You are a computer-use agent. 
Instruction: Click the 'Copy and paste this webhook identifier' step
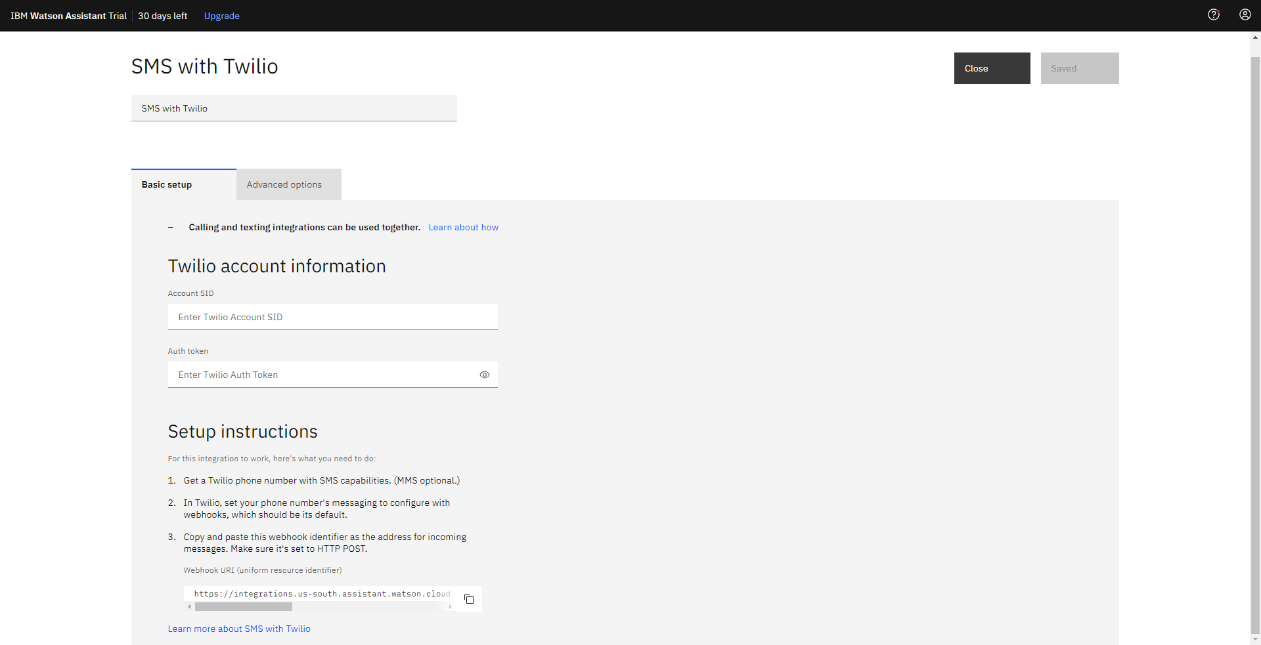(x=325, y=543)
